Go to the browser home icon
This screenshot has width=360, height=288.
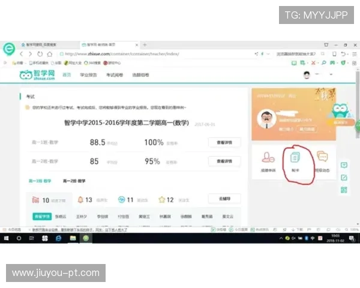50,54
